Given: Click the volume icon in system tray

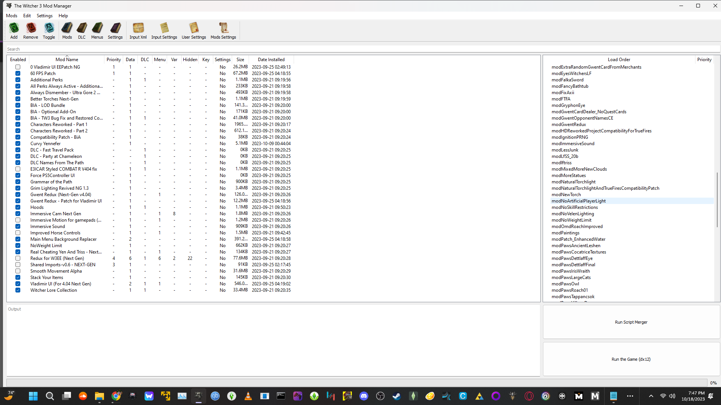Looking at the screenshot, I should click(672, 396).
